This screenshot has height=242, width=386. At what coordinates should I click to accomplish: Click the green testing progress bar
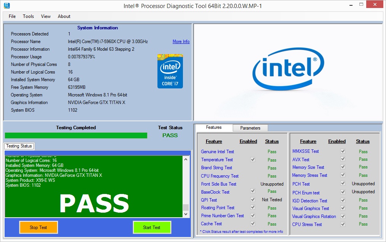click(x=76, y=135)
